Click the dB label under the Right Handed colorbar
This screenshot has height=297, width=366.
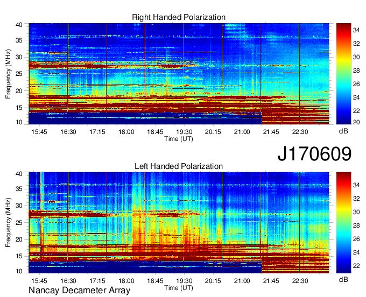(343, 131)
